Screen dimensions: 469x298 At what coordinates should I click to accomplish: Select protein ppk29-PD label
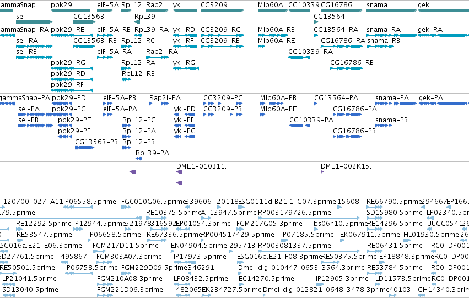click(x=69, y=98)
